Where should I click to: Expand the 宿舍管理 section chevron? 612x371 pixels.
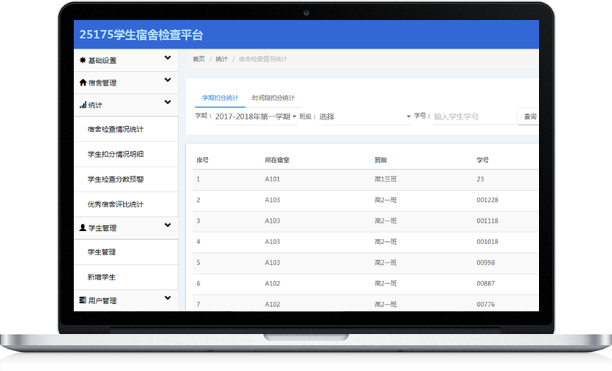tap(167, 80)
